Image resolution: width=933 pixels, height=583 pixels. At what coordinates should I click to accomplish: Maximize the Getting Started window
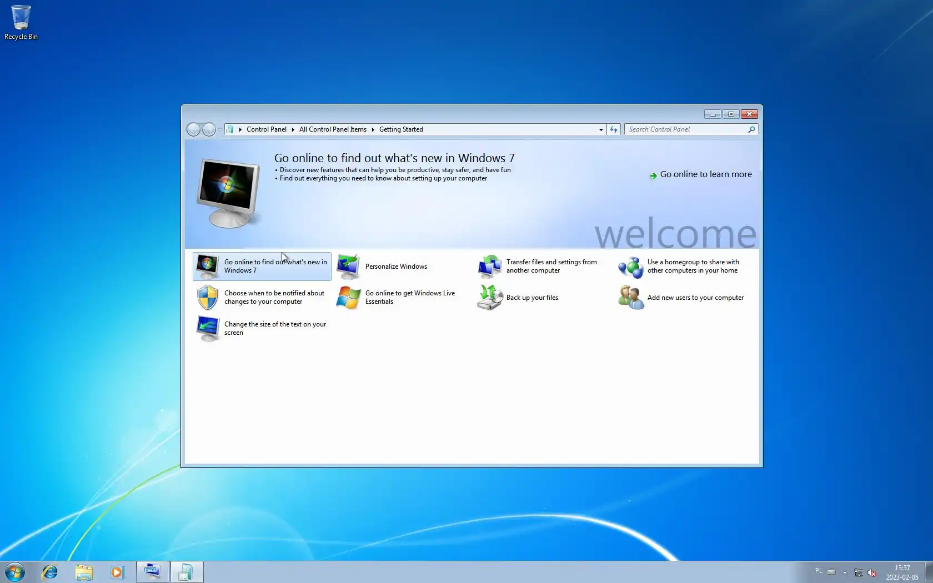coord(731,114)
